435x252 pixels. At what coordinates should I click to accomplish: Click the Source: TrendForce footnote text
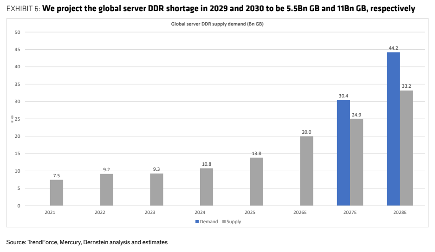(87, 242)
